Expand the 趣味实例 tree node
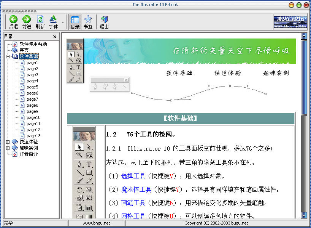 click(x=8, y=148)
